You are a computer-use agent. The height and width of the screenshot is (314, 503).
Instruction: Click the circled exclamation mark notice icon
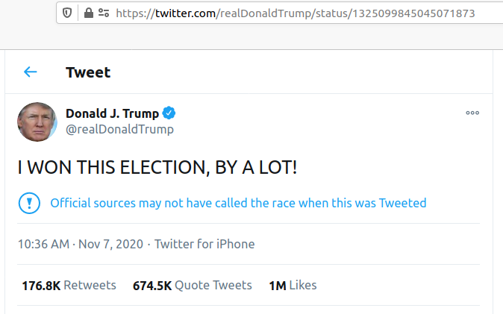[x=29, y=203]
